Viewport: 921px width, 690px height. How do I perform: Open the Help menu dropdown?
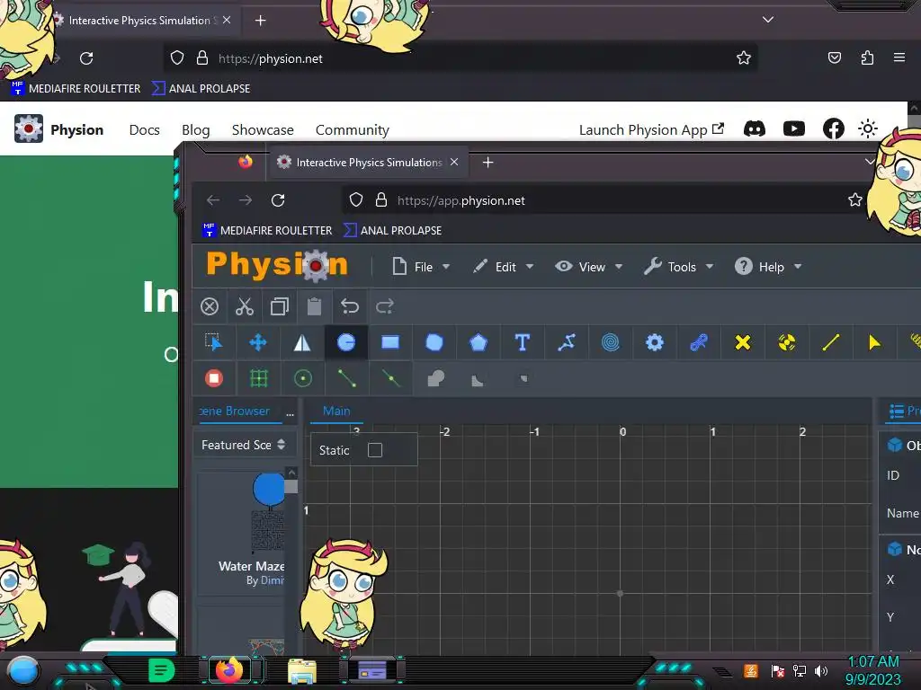[x=768, y=267]
